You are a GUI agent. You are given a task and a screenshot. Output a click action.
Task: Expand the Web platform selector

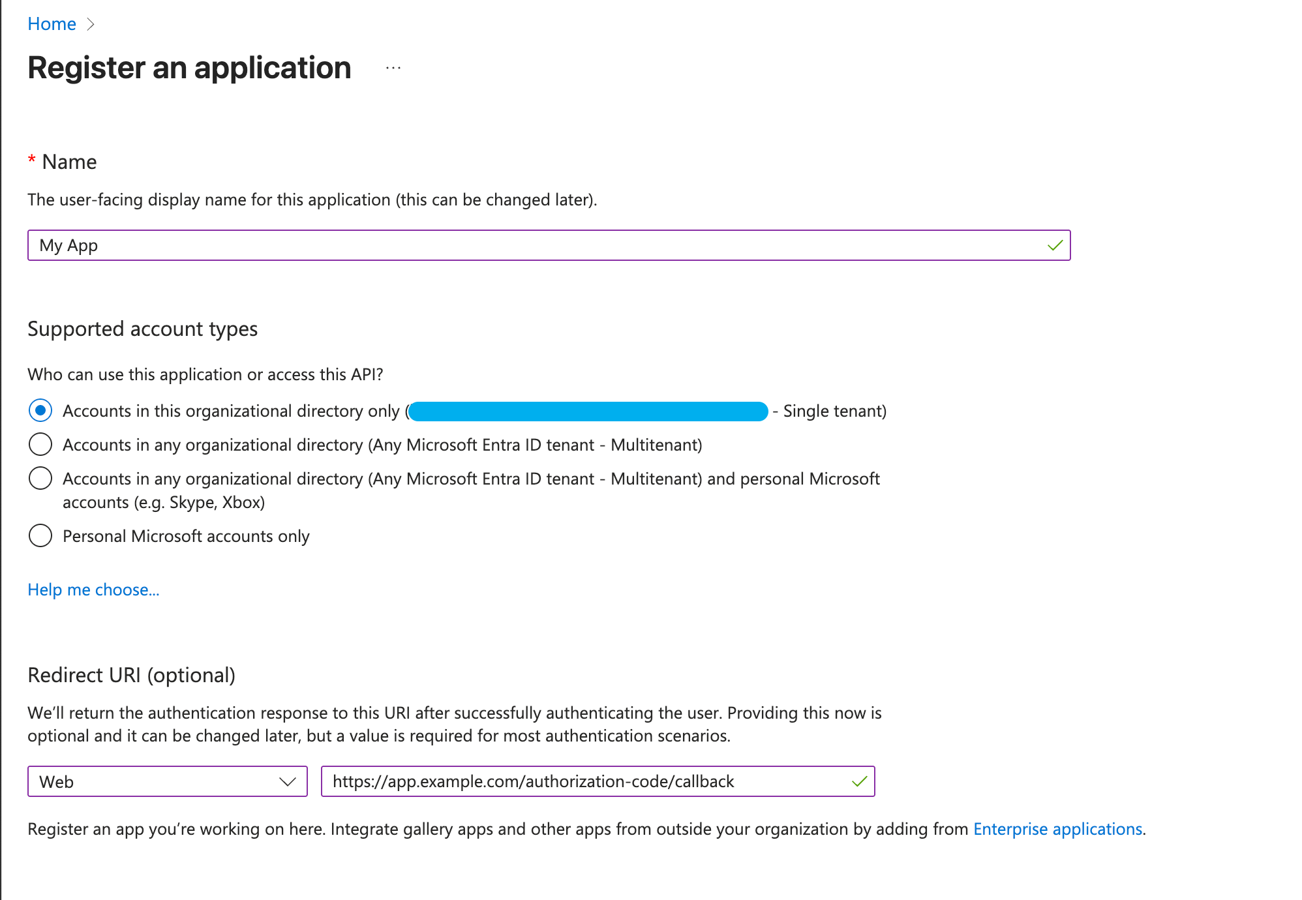click(167, 781)
